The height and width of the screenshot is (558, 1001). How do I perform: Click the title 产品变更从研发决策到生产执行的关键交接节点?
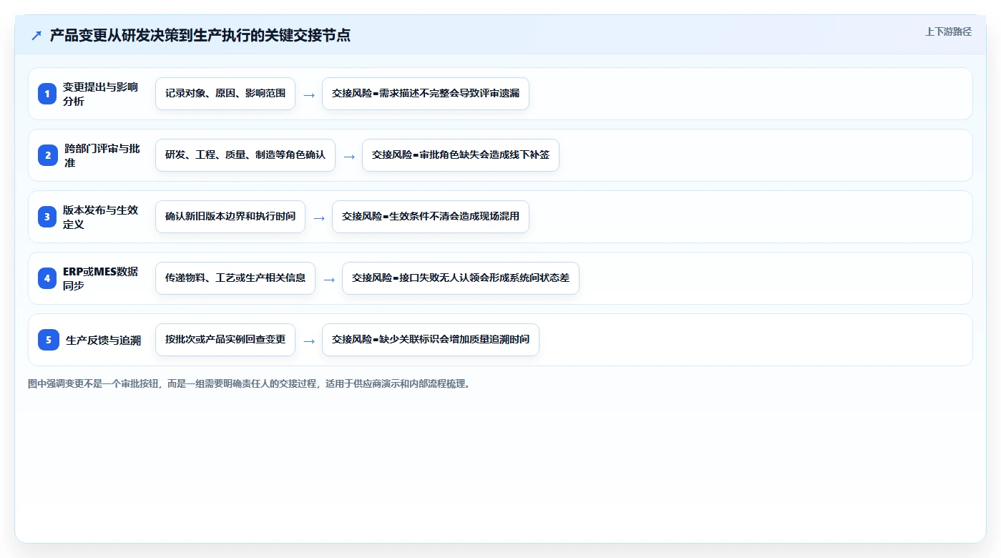200,35
